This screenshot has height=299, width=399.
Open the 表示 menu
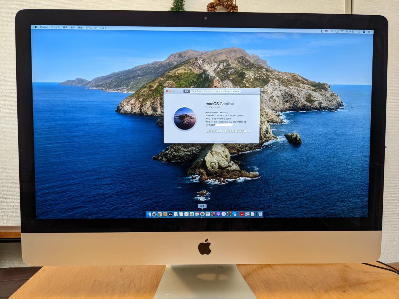(73, 28)
